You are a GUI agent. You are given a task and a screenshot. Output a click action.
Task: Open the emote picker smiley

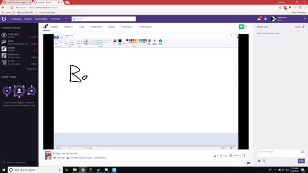(302, 152)
